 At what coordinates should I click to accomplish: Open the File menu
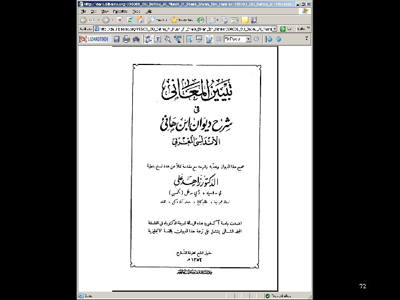pyautogui.click(x=83, y=11)
